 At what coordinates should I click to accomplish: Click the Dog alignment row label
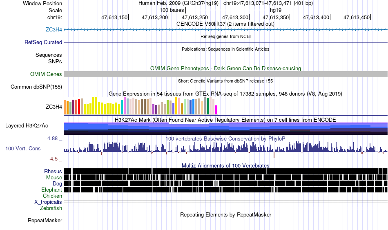pos(57,184)
